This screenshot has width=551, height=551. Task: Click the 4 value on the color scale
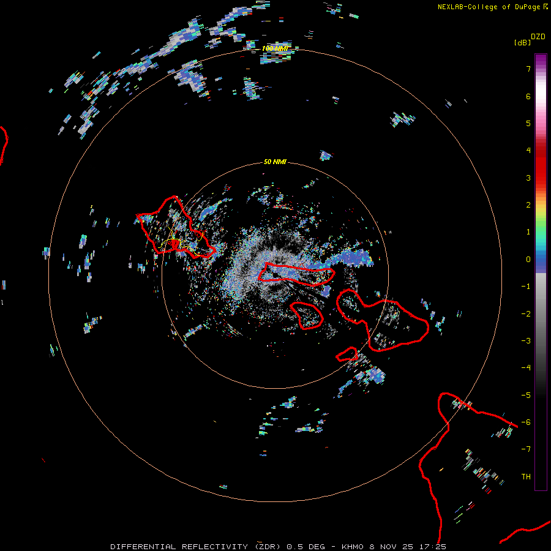(528, 151)
